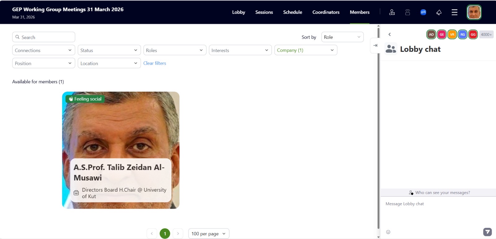Open the hamburger menu

454,12
